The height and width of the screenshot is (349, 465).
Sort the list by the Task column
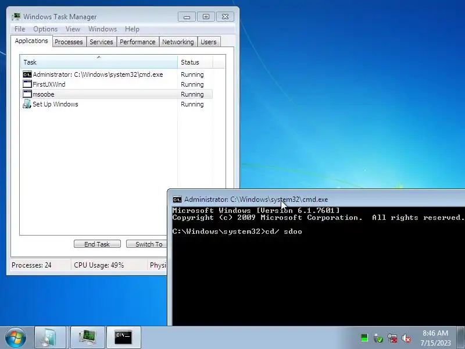99,62
